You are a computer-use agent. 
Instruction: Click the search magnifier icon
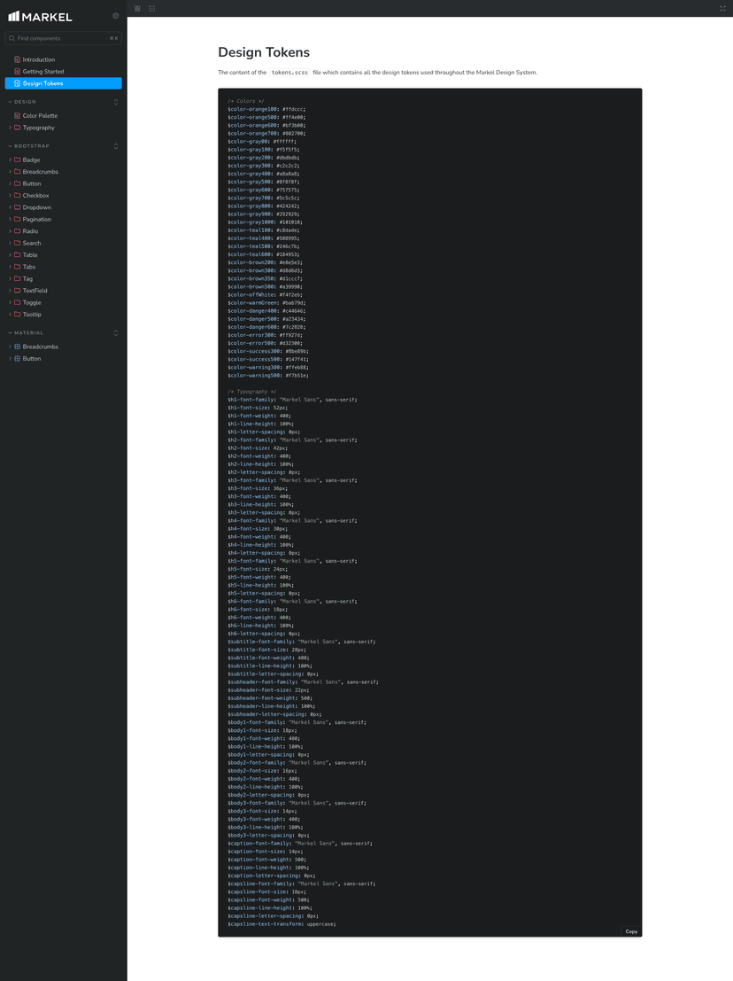[x=12, y=38]
